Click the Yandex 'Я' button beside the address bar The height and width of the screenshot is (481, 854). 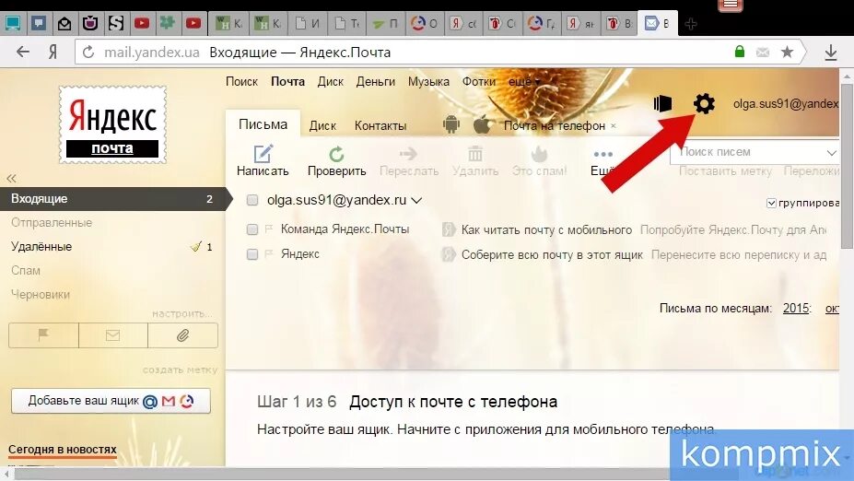tap(53, 53)
